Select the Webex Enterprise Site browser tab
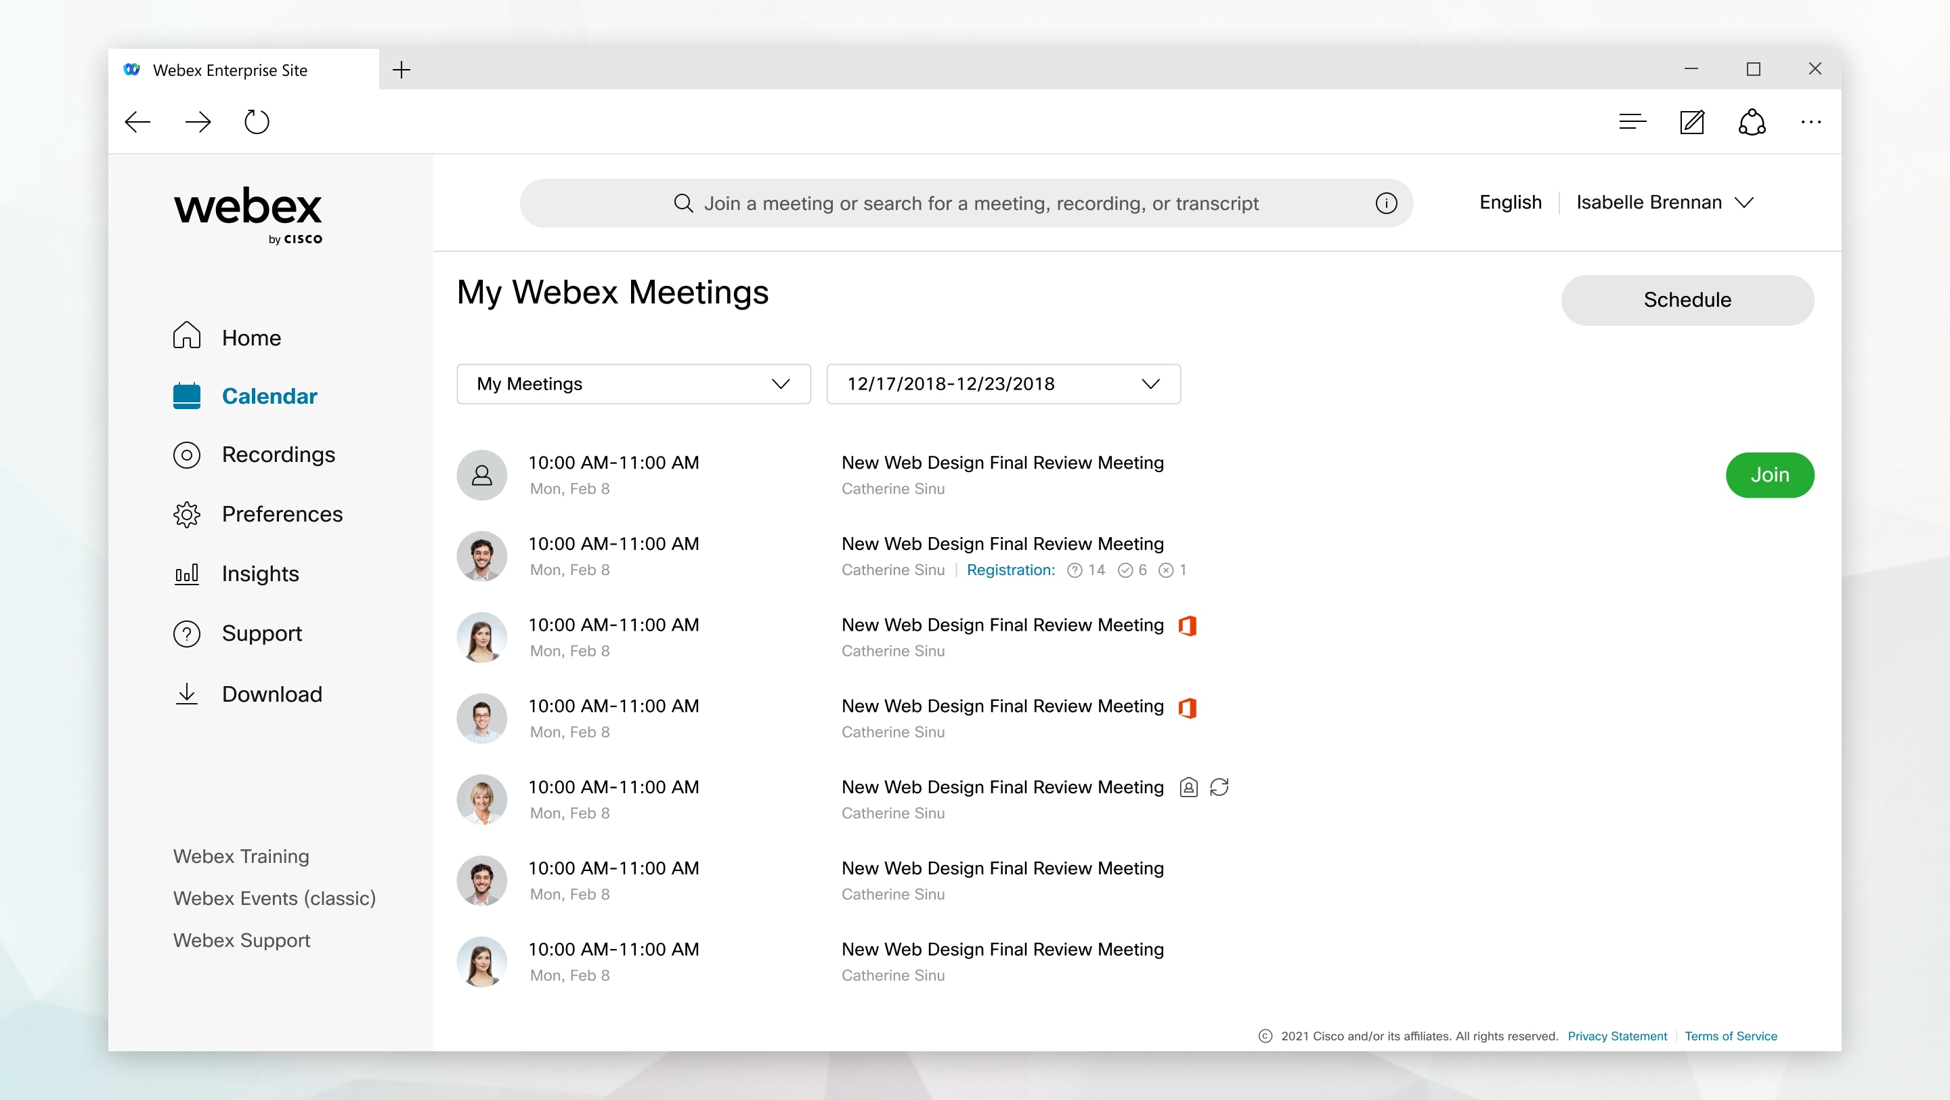 tap(243, 70)
